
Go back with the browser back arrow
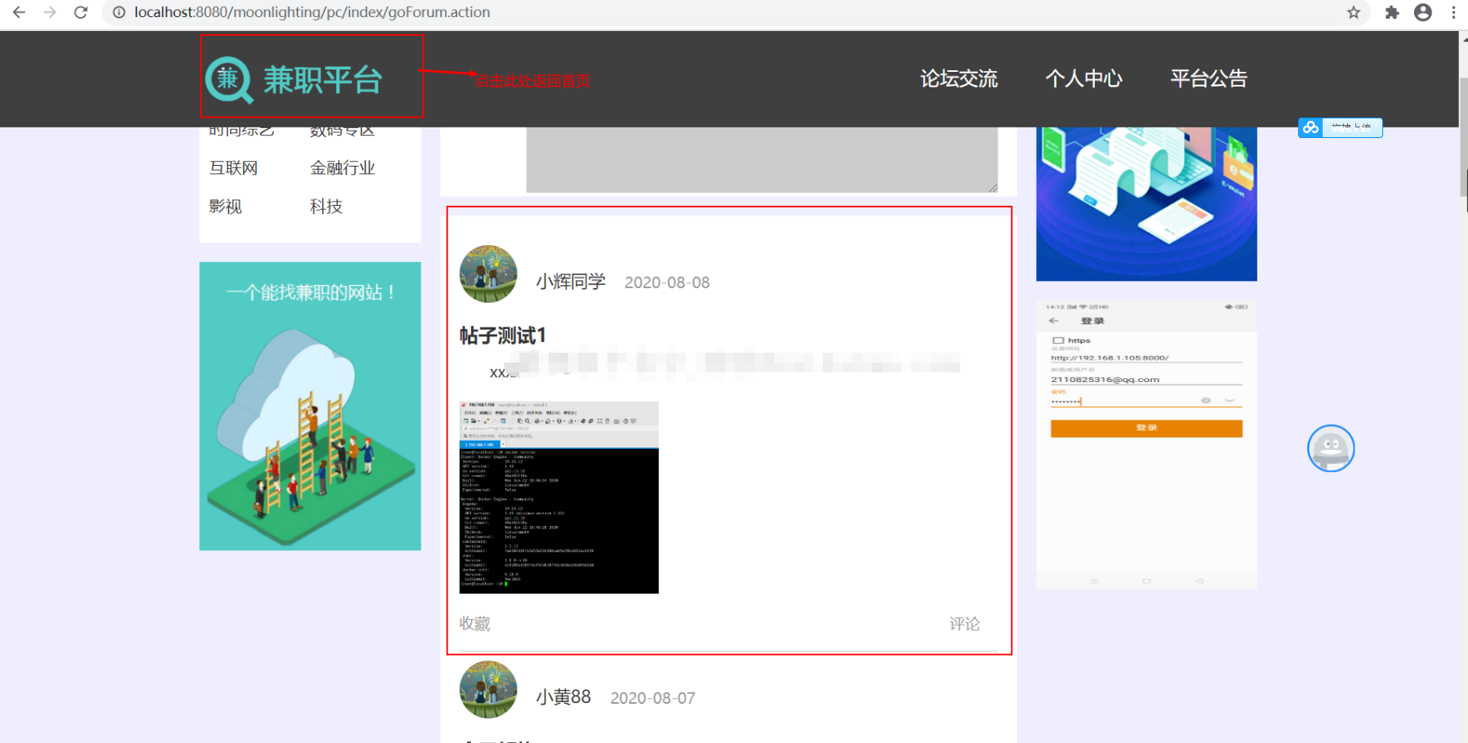[19, 12]
